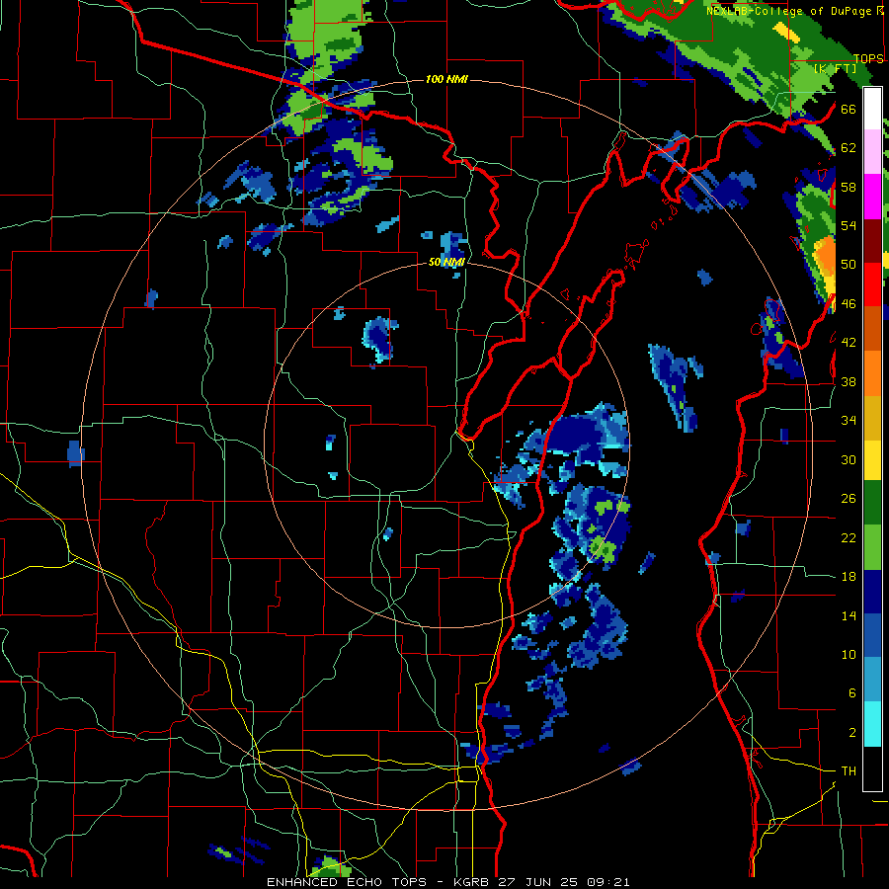Screen dimensions: 889x889
Task: Click the 2 legend value
Action: [x=852, y=733]
